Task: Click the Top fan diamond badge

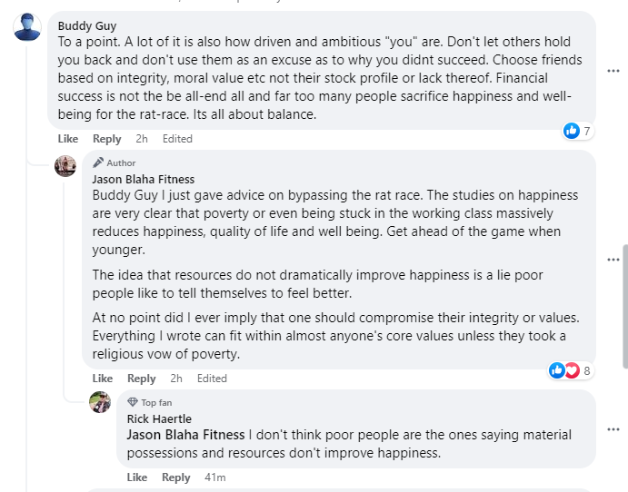Action: point(133,402)
